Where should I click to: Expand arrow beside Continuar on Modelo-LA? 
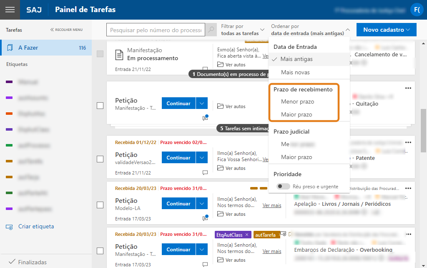[202, 204]
